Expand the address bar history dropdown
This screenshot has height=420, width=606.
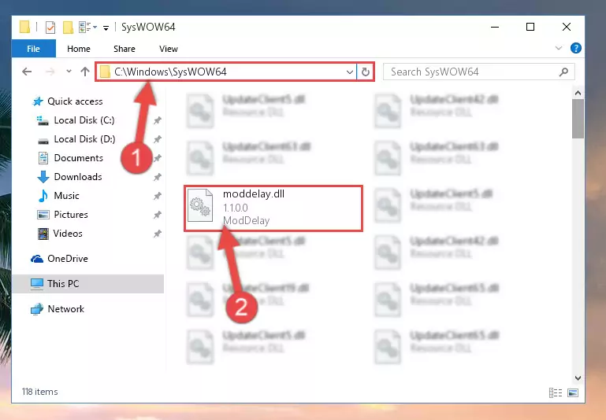tap(349, 72)
